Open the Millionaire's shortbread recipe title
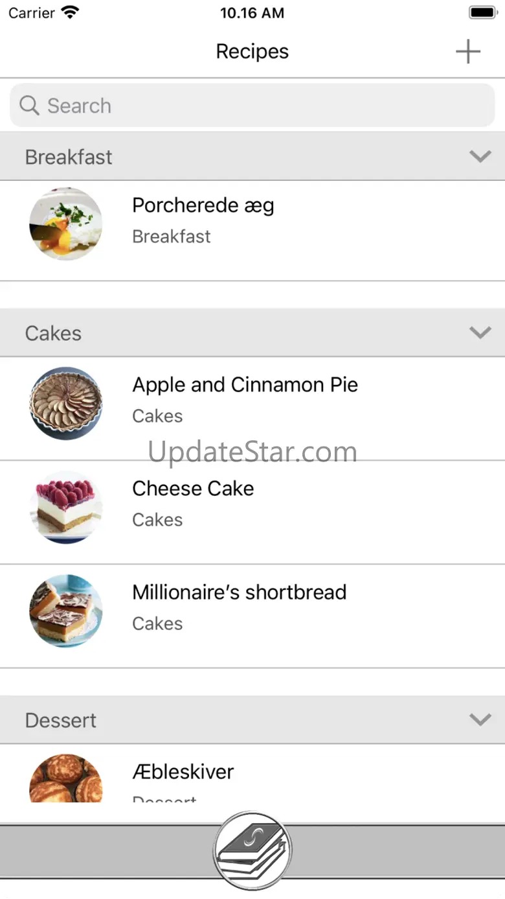Image resolution: width=505 pixels, height=899 pixels. [x=239, y=592]
